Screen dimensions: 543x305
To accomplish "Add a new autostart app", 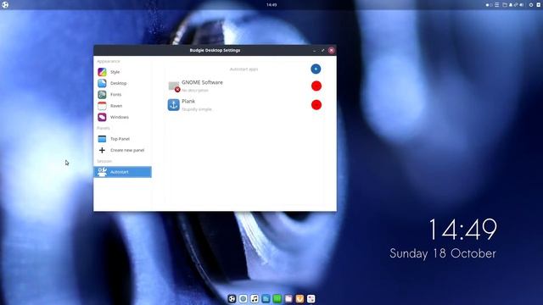I will 316,69.
